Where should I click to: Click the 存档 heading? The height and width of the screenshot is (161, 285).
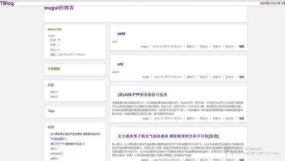[51, 127]
